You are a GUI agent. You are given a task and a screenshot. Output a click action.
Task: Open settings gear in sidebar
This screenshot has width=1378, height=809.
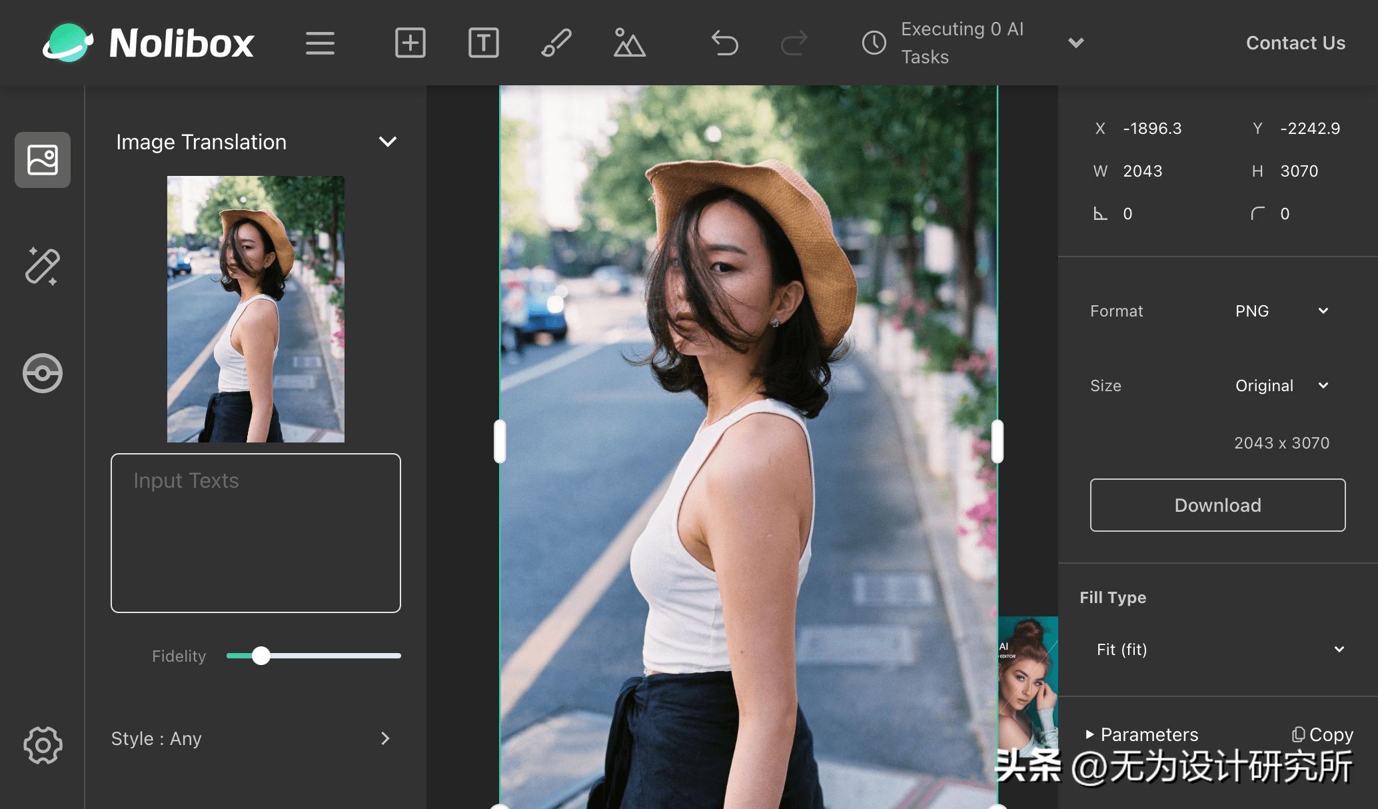(x=43, y=745)
